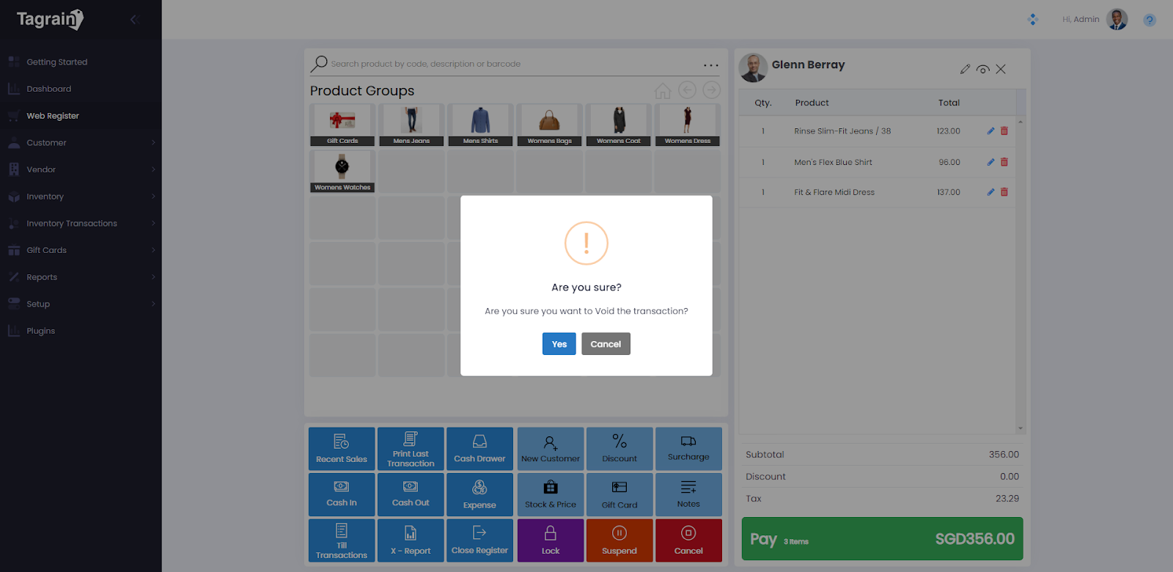1173x572 pixels.
Task: Select Print Last Transaction tile
Action: click(x=411, y=449)
